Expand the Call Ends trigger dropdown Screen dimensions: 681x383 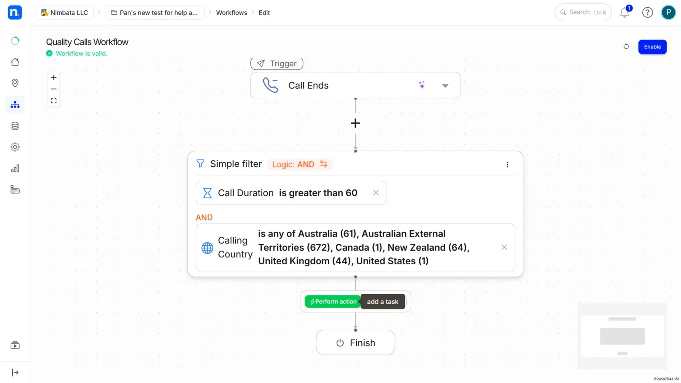tap(445, 86)
